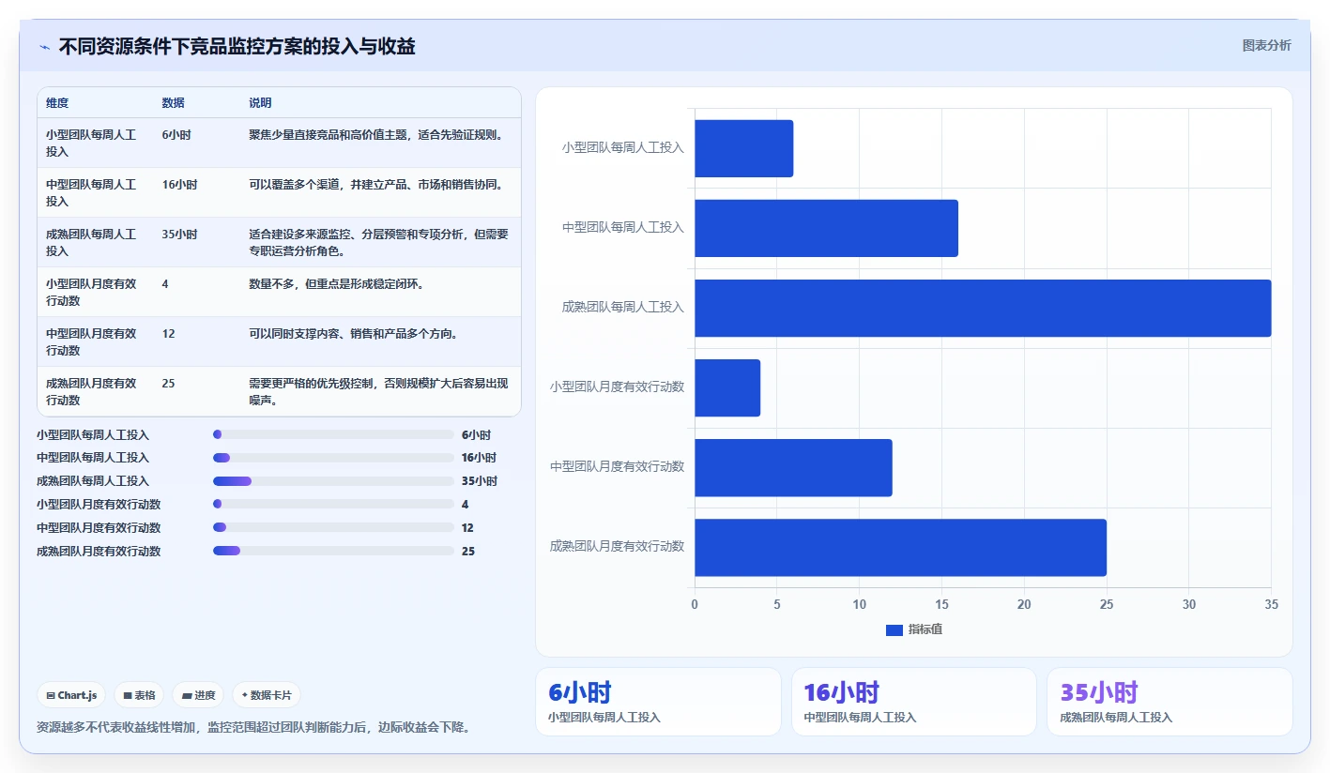Click the 中型团队每周人工投入 progress bar at 16小时

333,458
